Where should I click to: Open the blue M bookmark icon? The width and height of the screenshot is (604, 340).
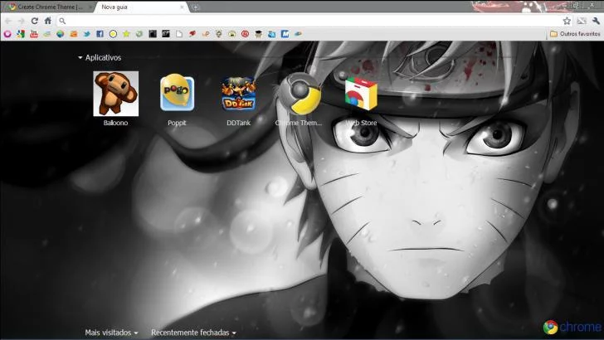(285, 34)
